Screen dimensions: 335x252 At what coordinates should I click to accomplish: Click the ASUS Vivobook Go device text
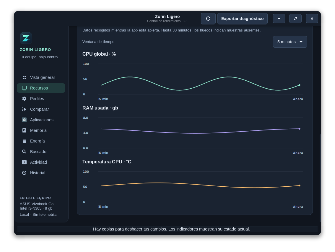[37, 204]
